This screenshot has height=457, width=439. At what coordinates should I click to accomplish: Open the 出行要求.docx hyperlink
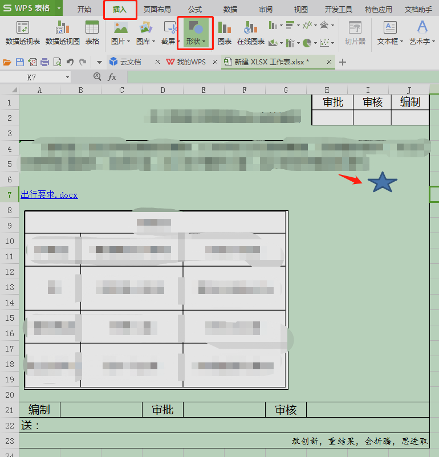pyautogui.click(x=49, y=195)
